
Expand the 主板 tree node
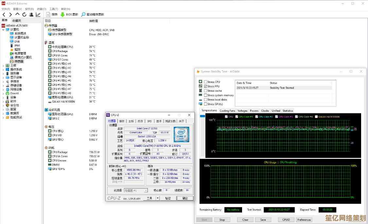pyautogui.click(x=3, y=65)
